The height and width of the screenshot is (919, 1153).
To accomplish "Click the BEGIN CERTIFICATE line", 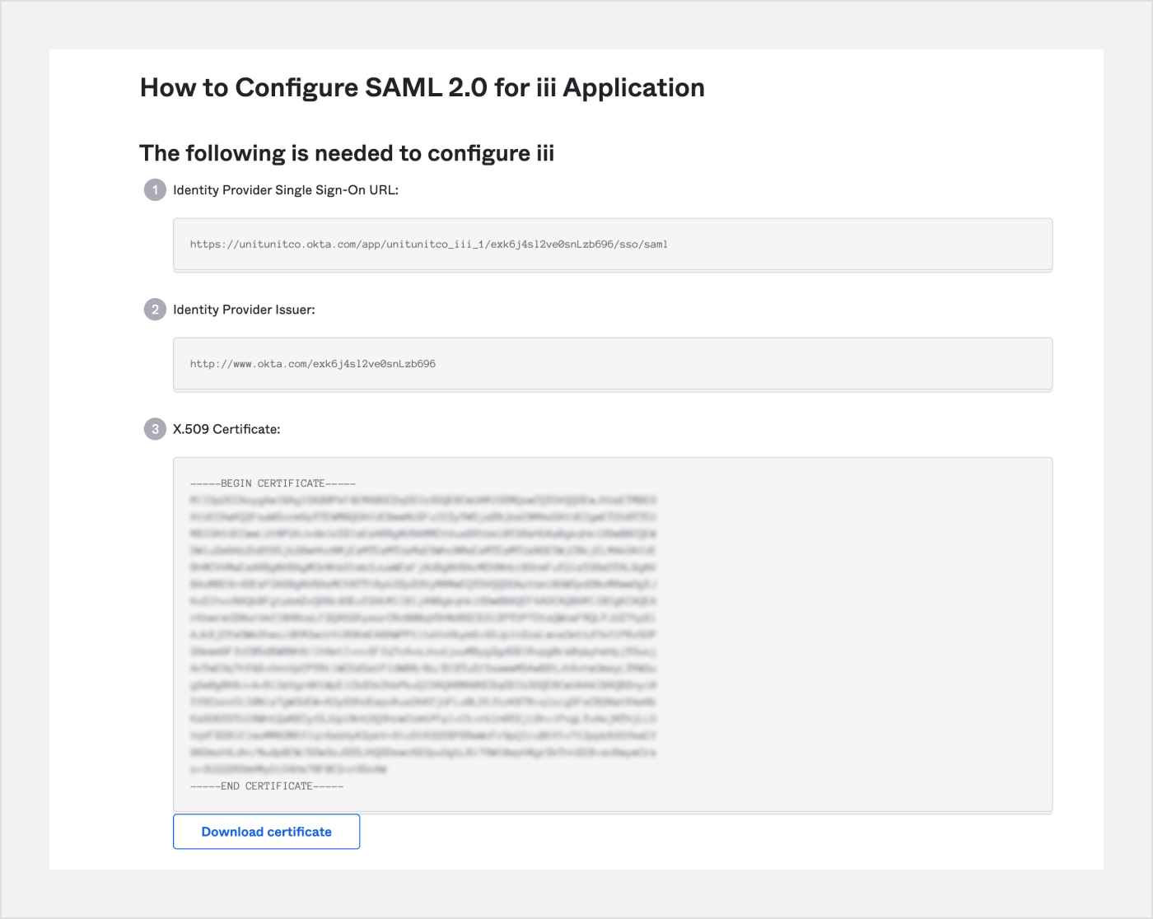I will coord(273,483).
